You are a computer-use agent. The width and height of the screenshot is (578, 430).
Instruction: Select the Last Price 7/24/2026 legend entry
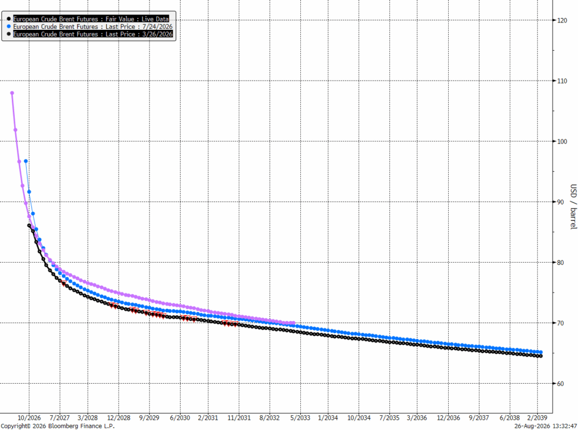pyautogui.click(x=93, y=26)
